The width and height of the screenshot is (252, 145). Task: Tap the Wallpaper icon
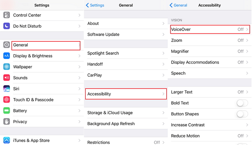6,67
